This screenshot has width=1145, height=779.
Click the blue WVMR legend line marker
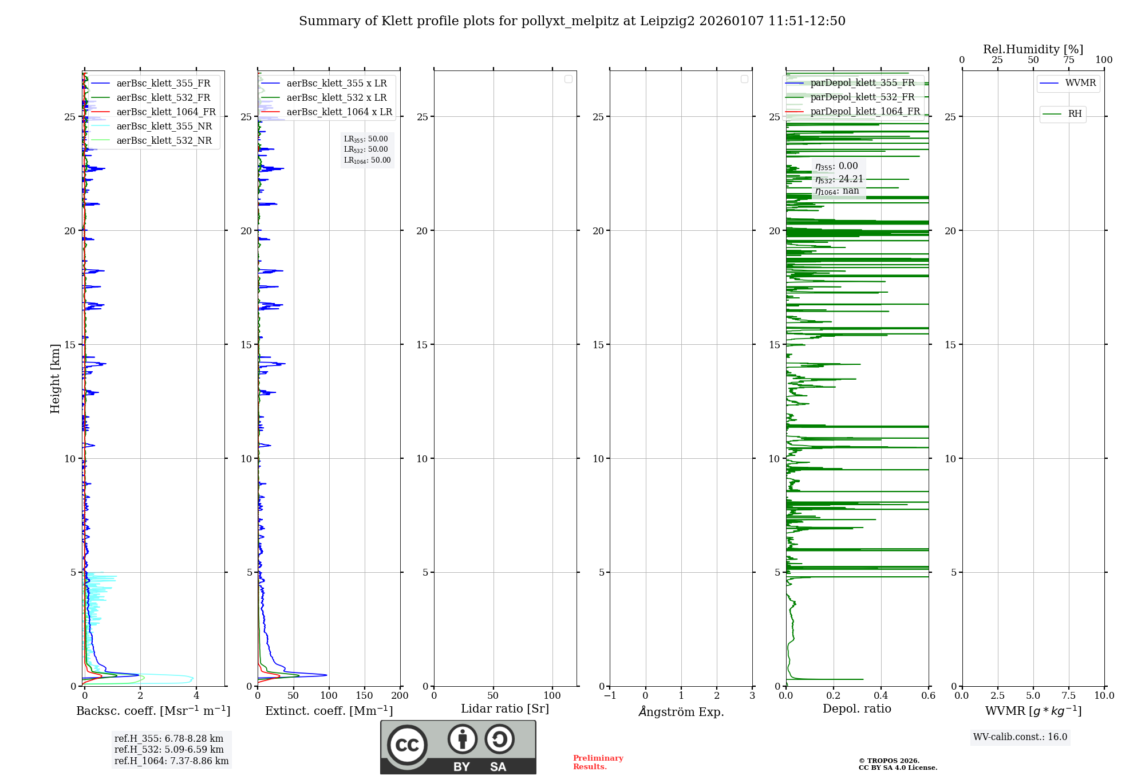tap(1049, 84)
